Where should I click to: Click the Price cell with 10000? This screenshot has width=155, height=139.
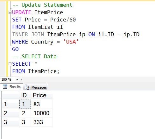coord(42,113)
